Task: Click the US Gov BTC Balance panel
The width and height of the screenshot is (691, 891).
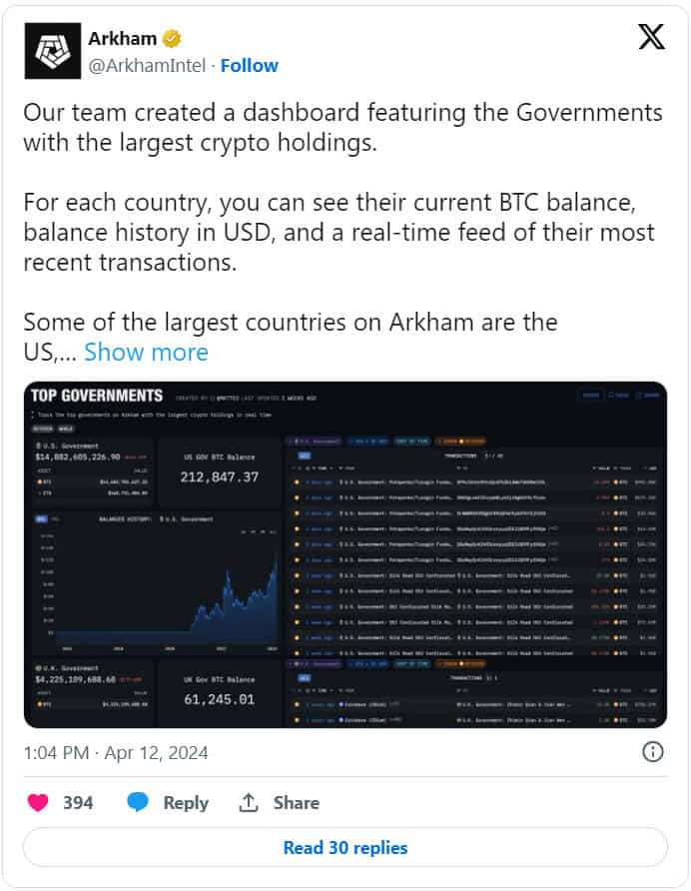Action: [220, 471]
